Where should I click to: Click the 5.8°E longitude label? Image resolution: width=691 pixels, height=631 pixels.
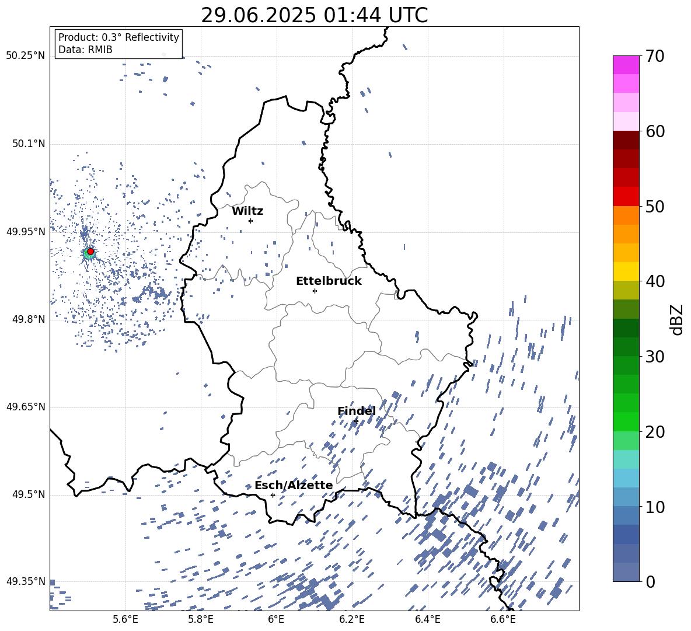point(201,619)
